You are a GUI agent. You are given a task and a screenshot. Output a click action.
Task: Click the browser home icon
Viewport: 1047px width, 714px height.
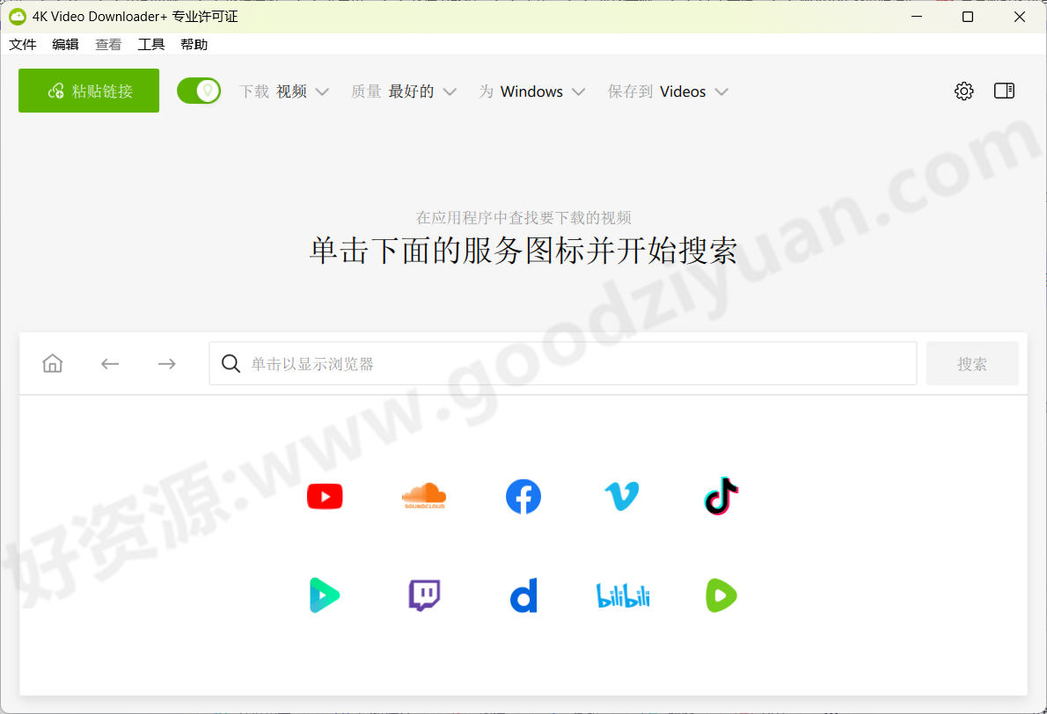52,363
